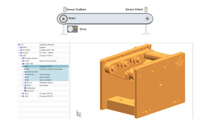Select the 'Conveyor Section' description cell

(x=46, y=55)
